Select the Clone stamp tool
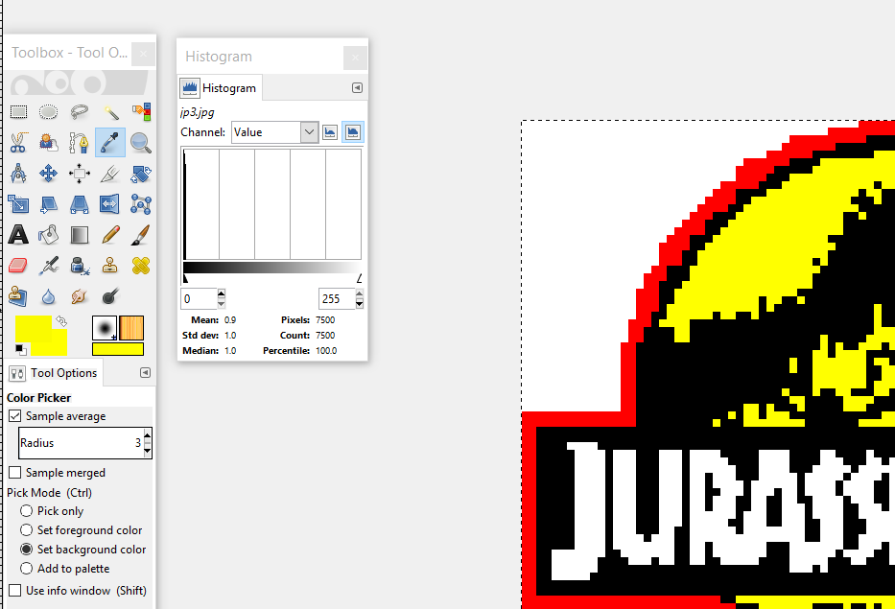 [110, 266]
